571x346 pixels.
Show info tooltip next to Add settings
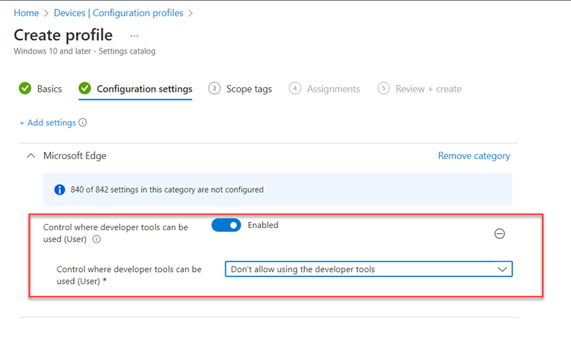click(x=83, y=122)
